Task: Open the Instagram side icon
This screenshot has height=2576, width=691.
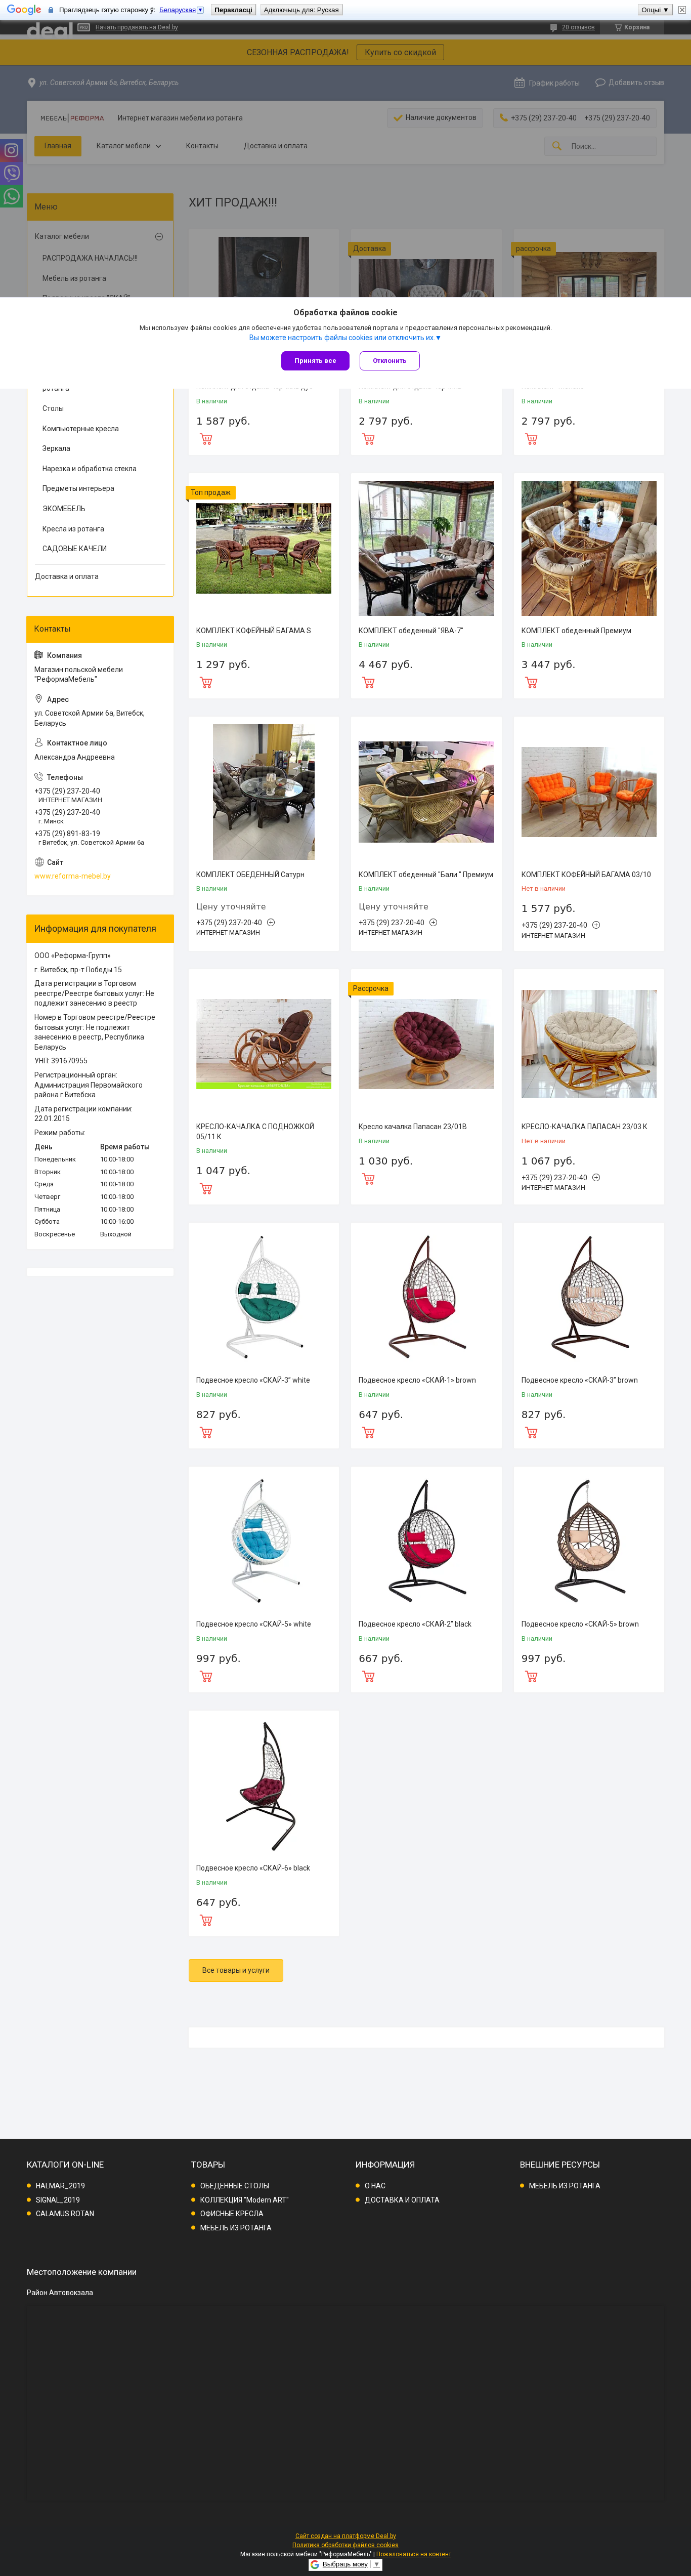Action: click(x=11, y=150)
